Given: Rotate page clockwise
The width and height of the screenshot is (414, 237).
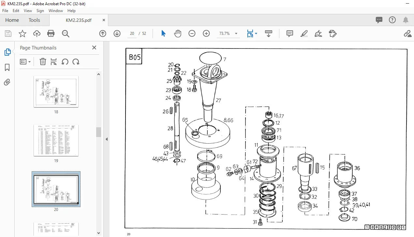Looking at the screenshot, I should click(x=76, y=62).
